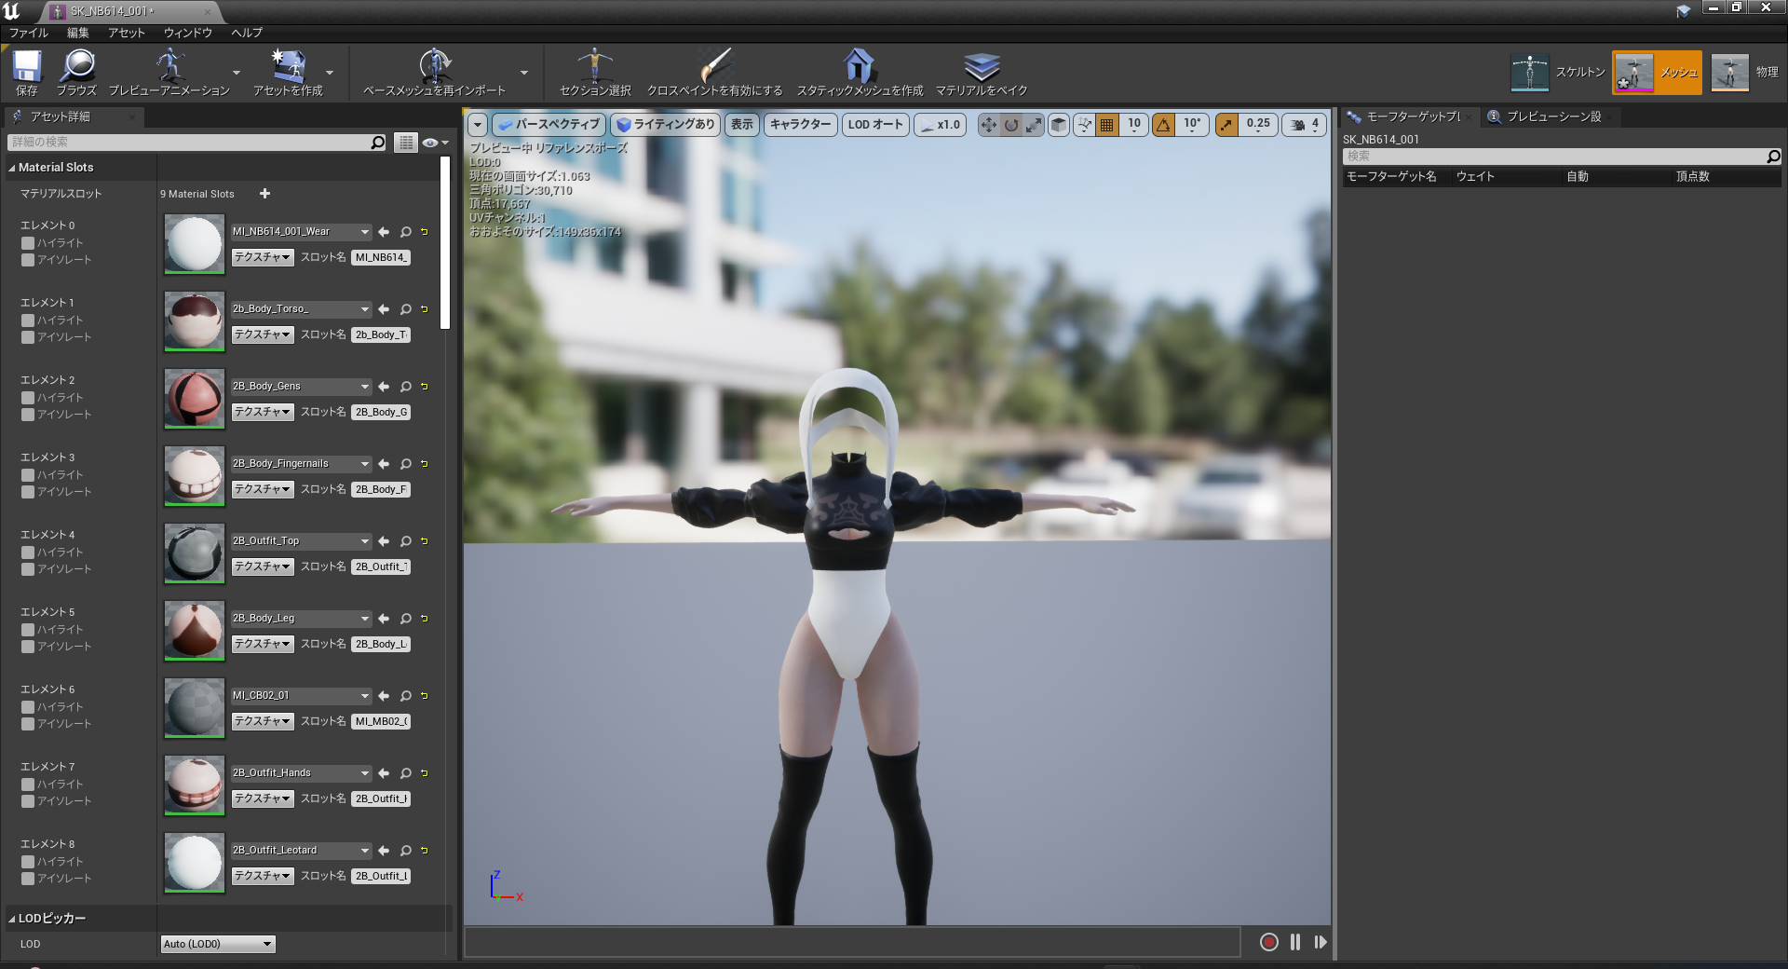
Task: Switch to スケルトン editor mode
Action: point(1558,72)
